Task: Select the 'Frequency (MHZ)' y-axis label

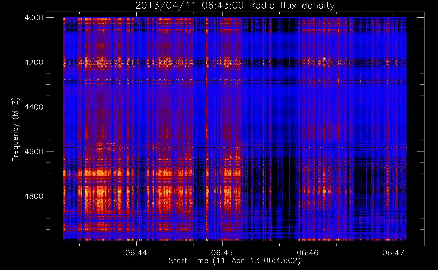Action: (x=16, y=130)
